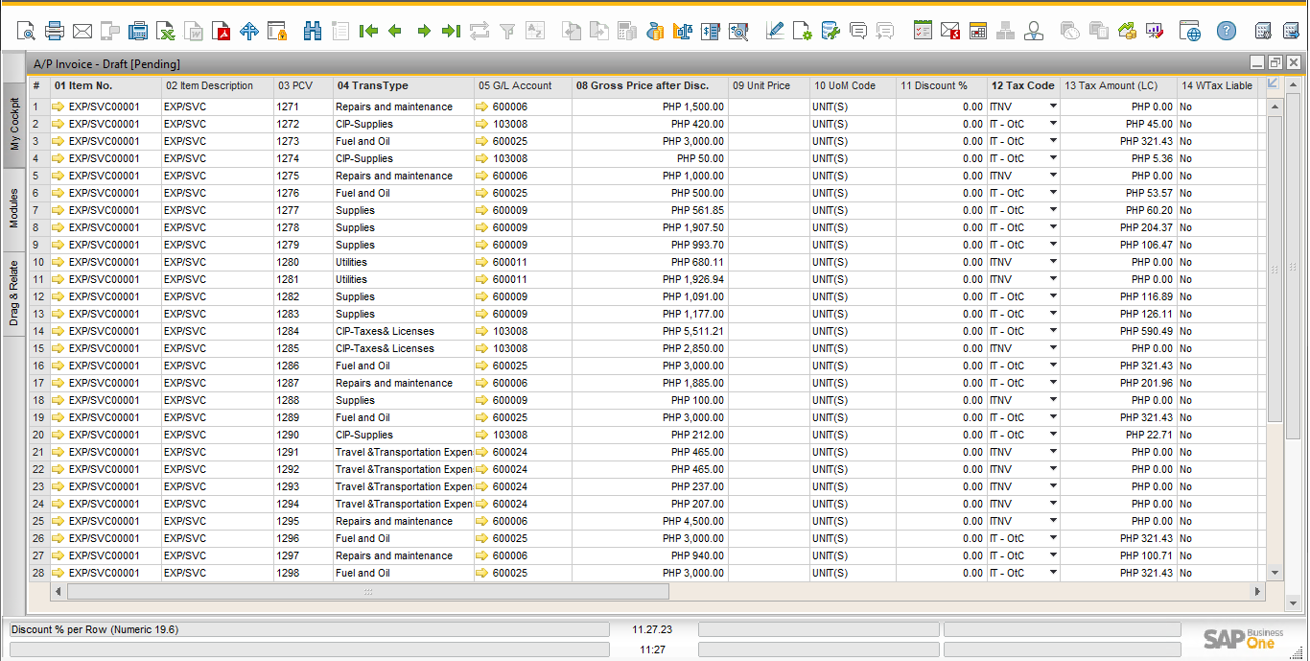Select the PHP 680.11 gross price cell
1310x661 pixels.
point(650,262)
